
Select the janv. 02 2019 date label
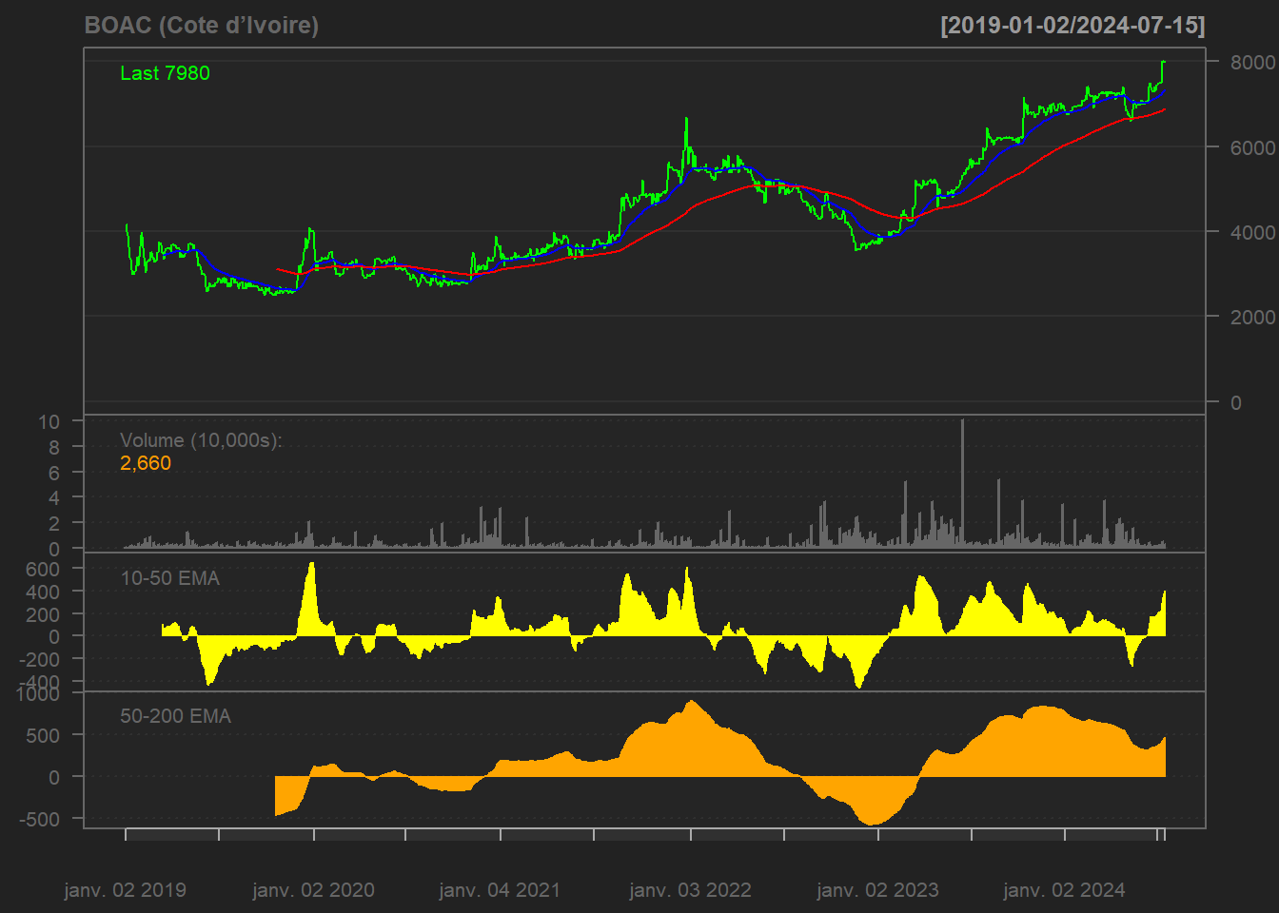(x=125, y=890)
